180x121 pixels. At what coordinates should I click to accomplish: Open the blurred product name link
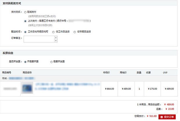pyautogui.click(x=67, y=86)
